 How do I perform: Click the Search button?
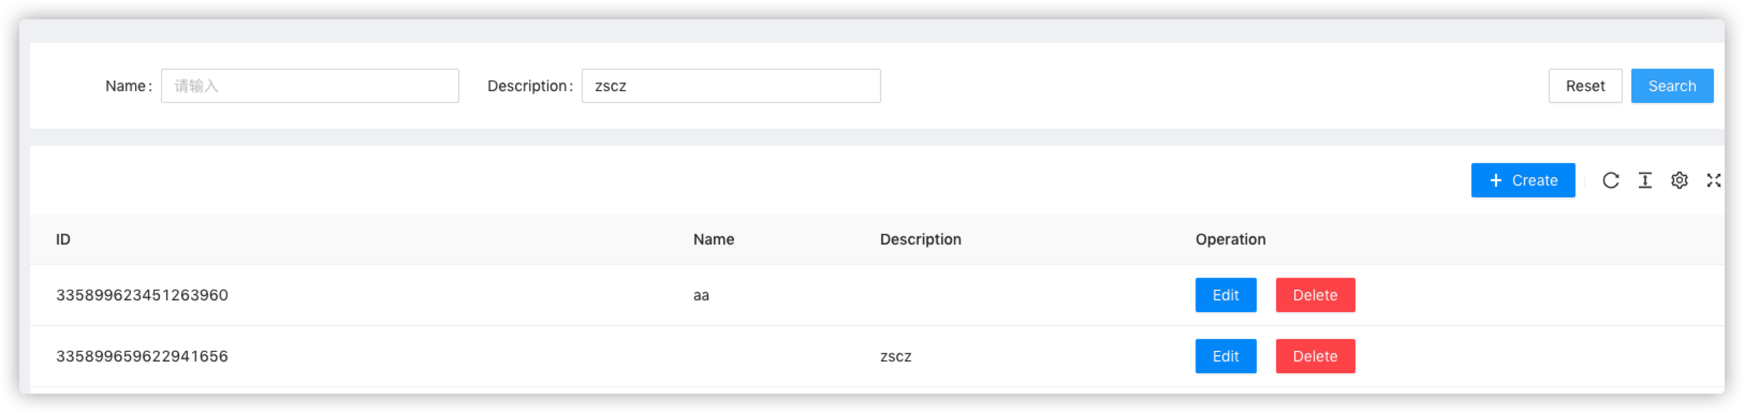1672,85
